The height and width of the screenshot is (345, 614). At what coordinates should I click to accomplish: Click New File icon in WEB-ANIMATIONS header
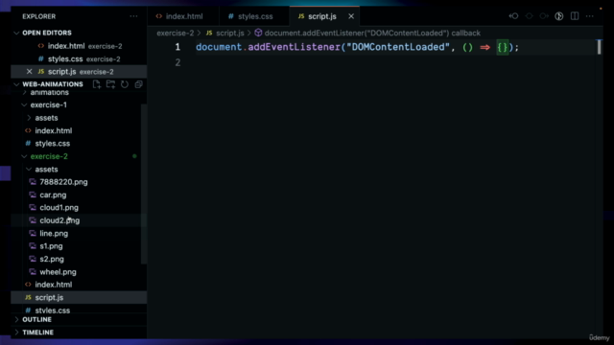click(x=96, y=84)
